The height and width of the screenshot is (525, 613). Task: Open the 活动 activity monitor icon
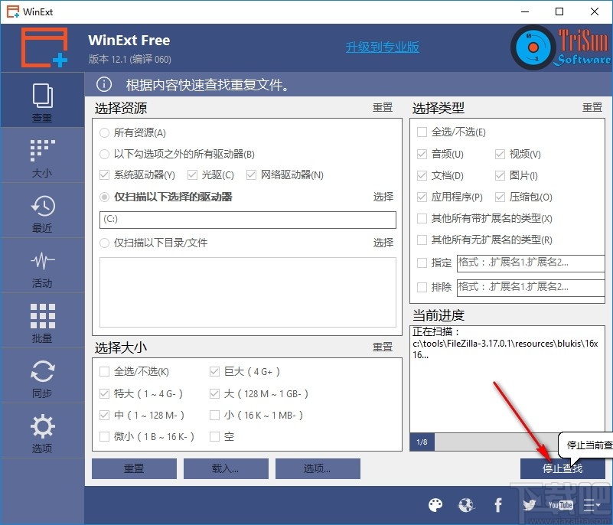coord(42,265)
